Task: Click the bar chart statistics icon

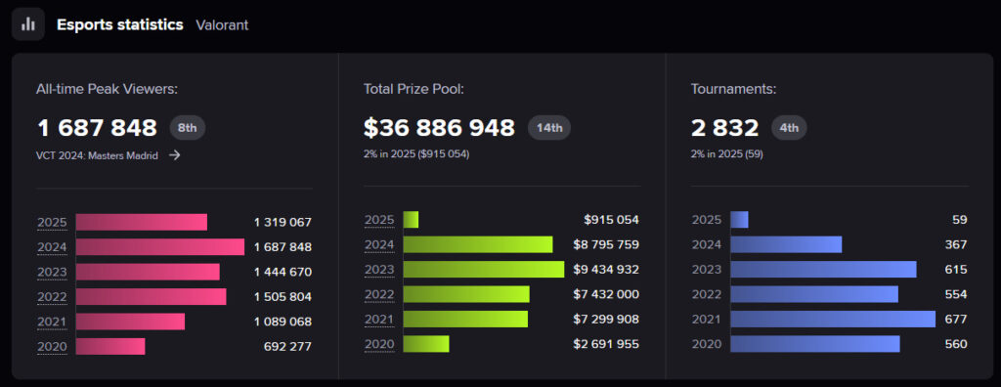Action: click(28, 24)
